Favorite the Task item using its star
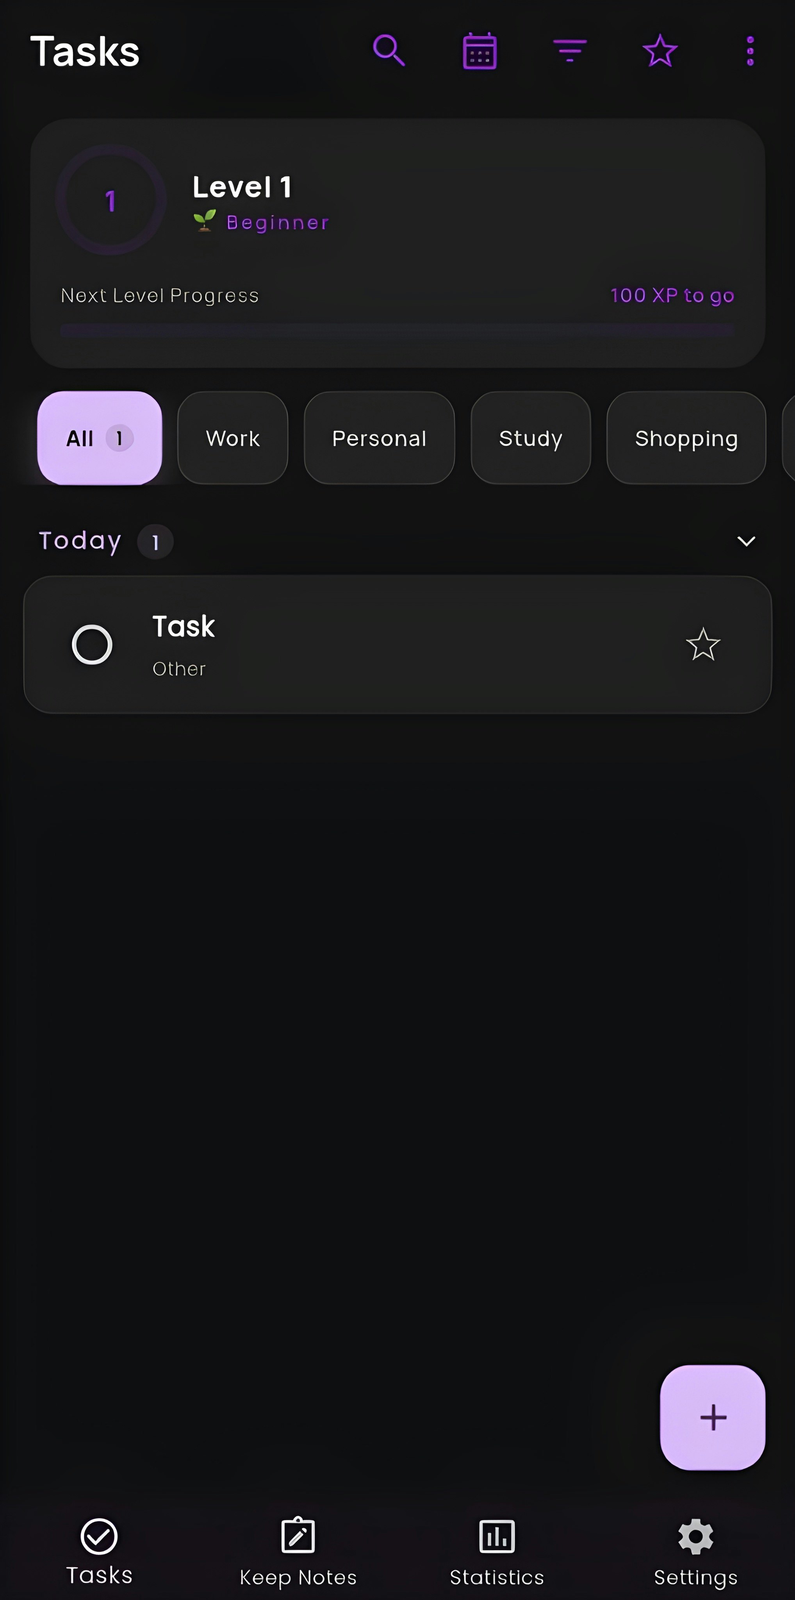This screenshot has height=1600, width=795. click(703, 645)
